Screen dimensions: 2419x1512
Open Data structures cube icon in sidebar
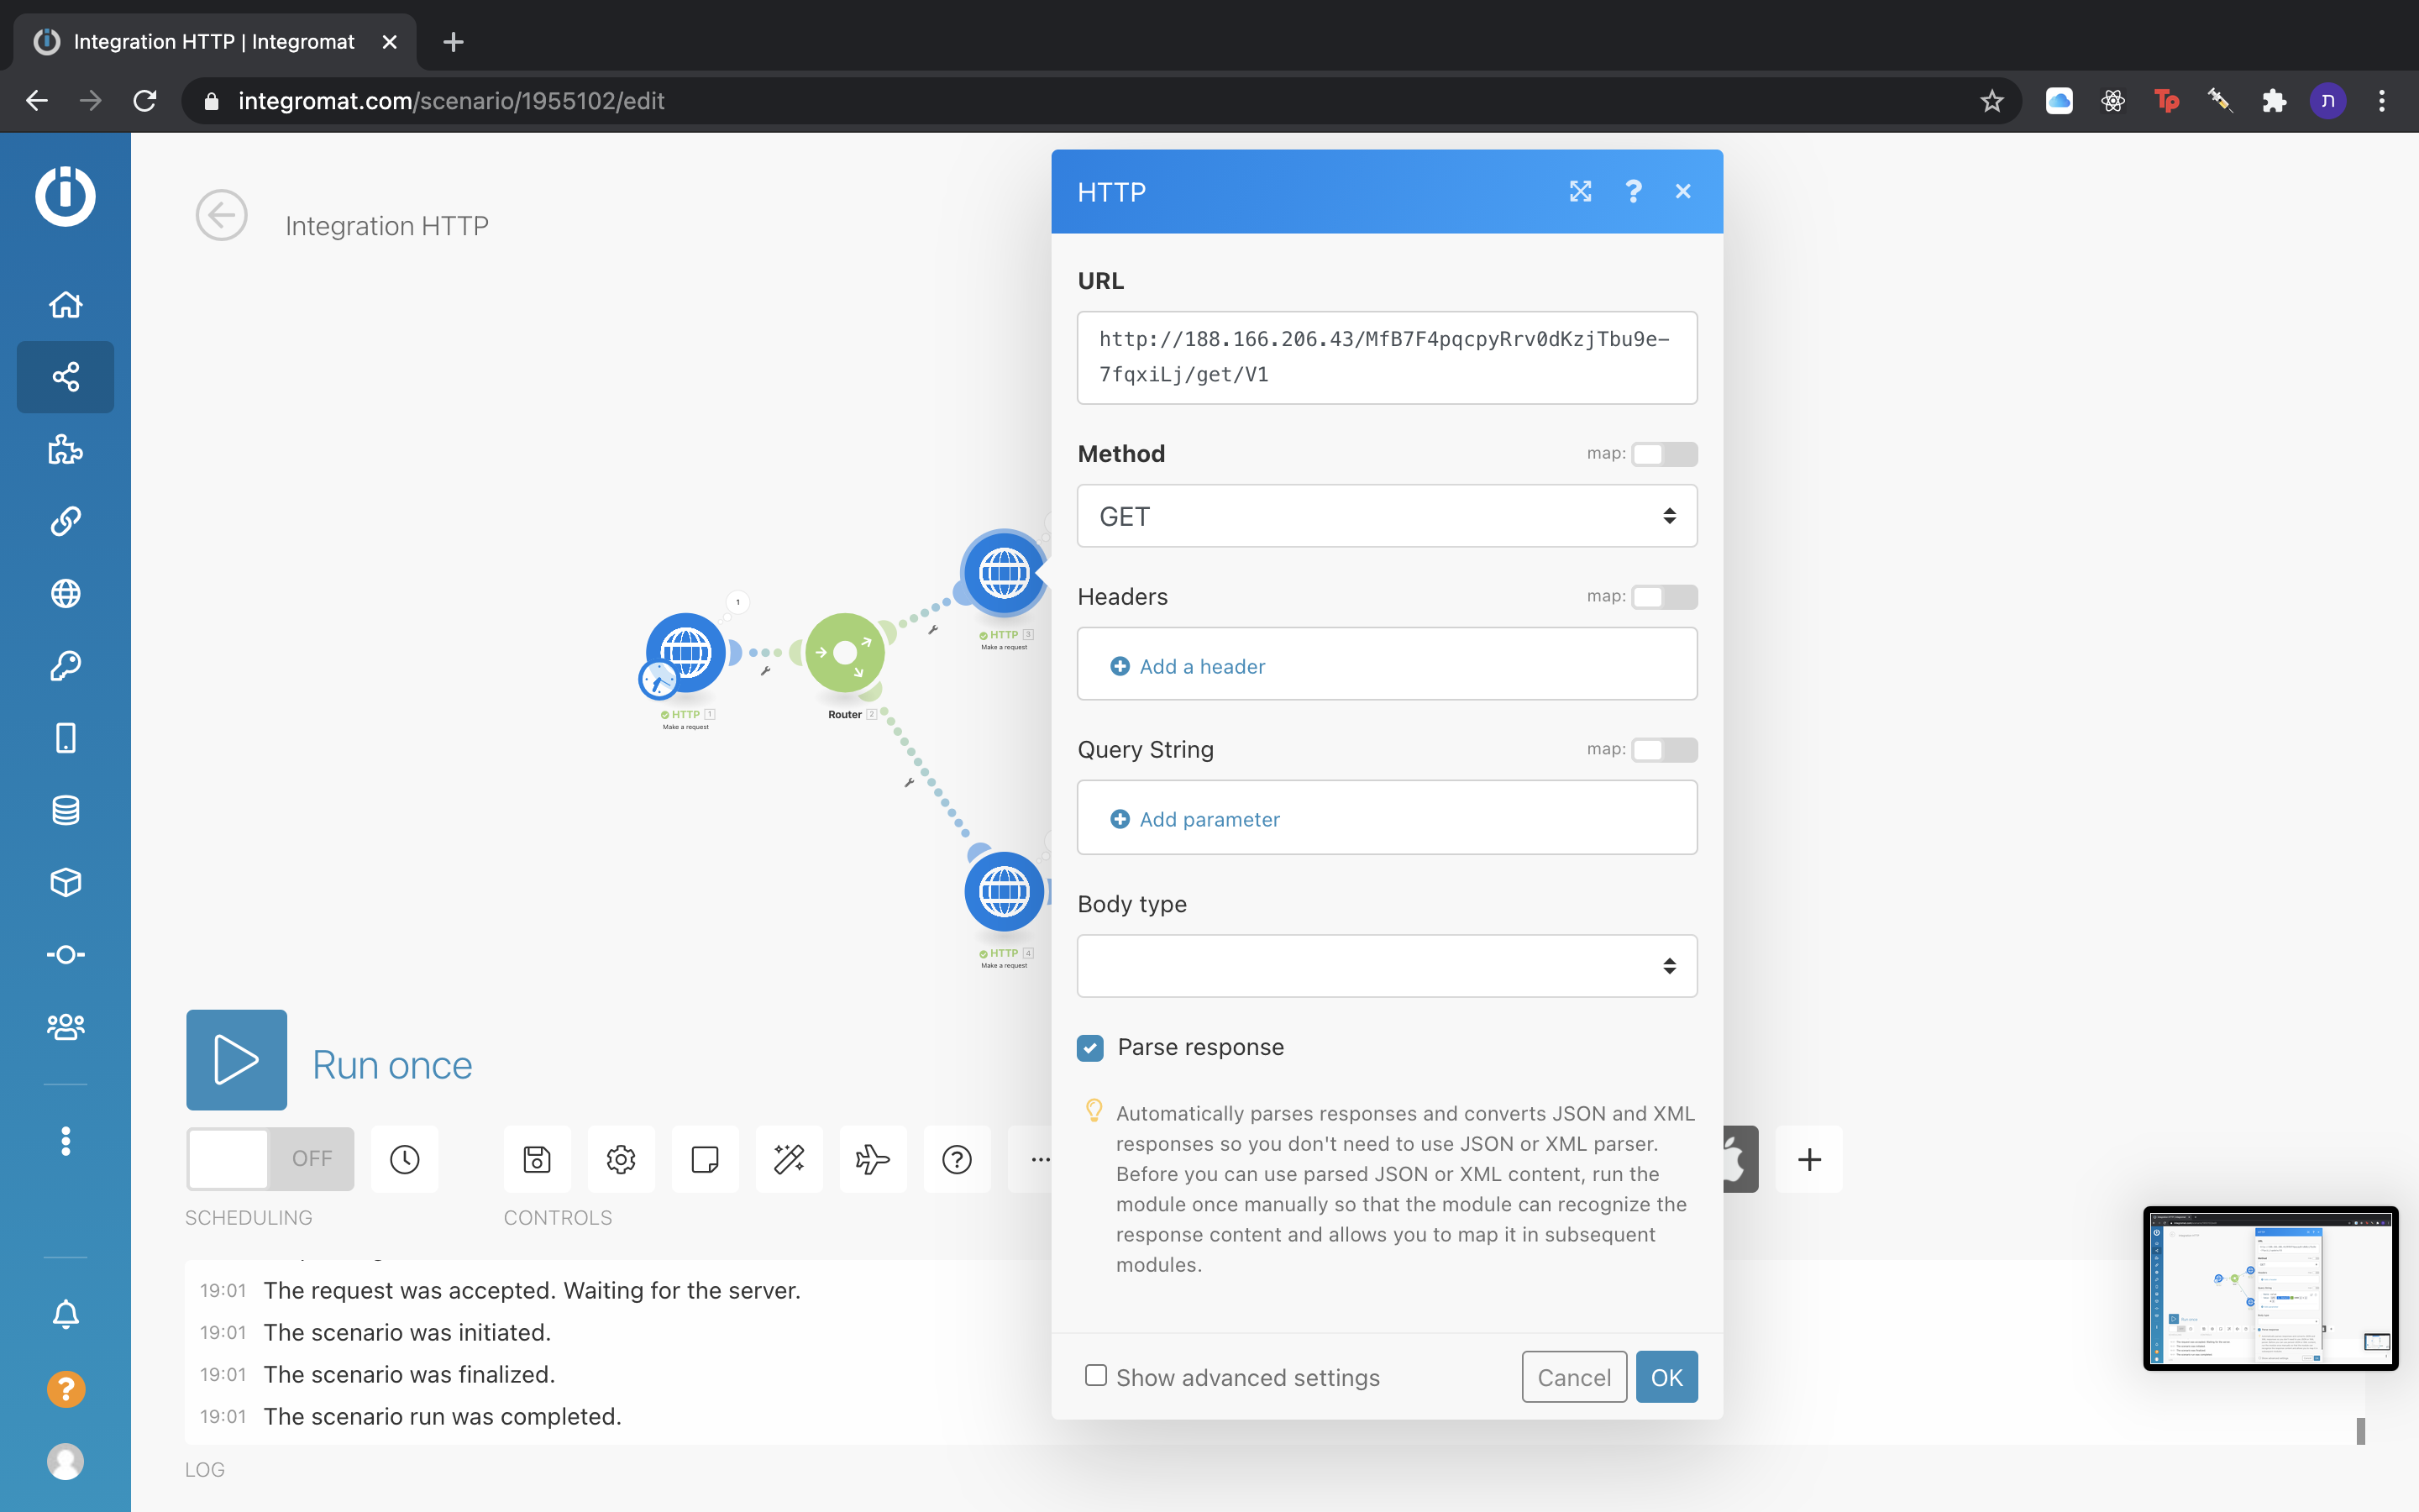click(65, 882)
